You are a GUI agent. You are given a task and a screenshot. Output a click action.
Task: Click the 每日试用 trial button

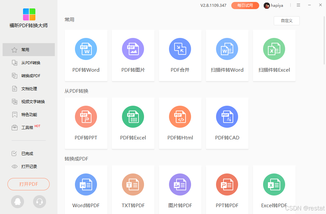(x=245, y=6)
